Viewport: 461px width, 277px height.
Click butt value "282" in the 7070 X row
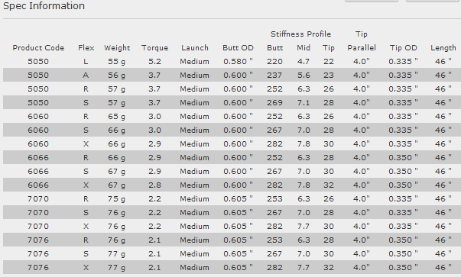point(274,227)
